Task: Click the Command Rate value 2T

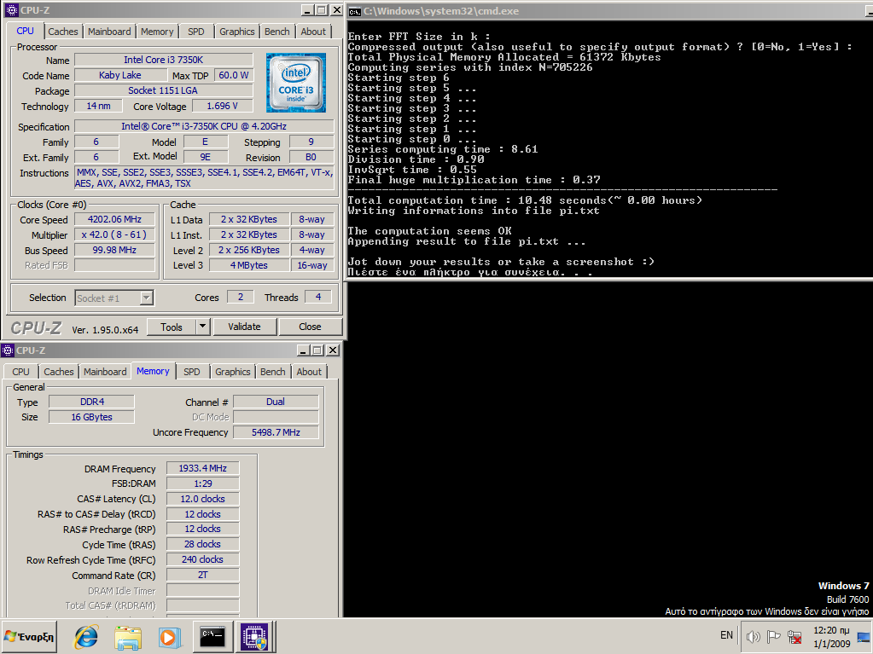Action: (202, 575)
